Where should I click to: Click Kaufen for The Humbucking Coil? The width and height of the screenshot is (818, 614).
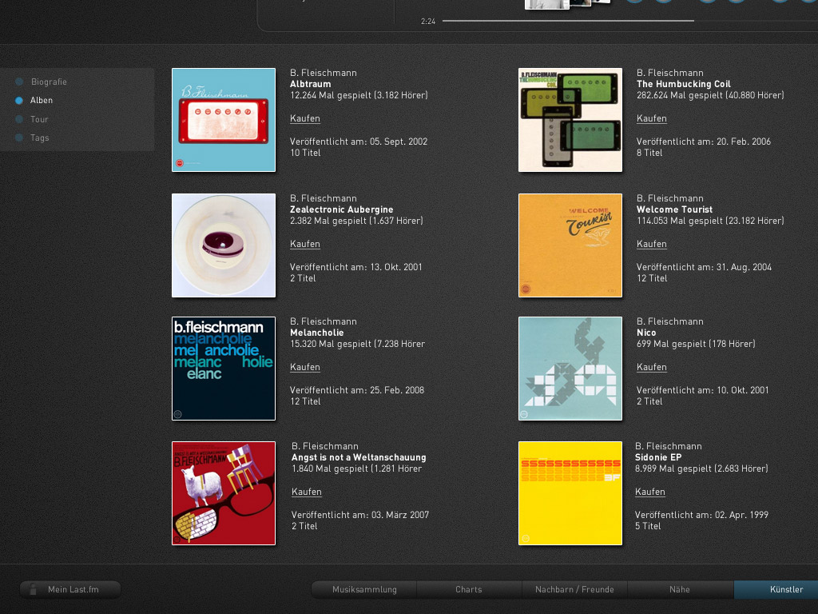[x=652, y=118]
